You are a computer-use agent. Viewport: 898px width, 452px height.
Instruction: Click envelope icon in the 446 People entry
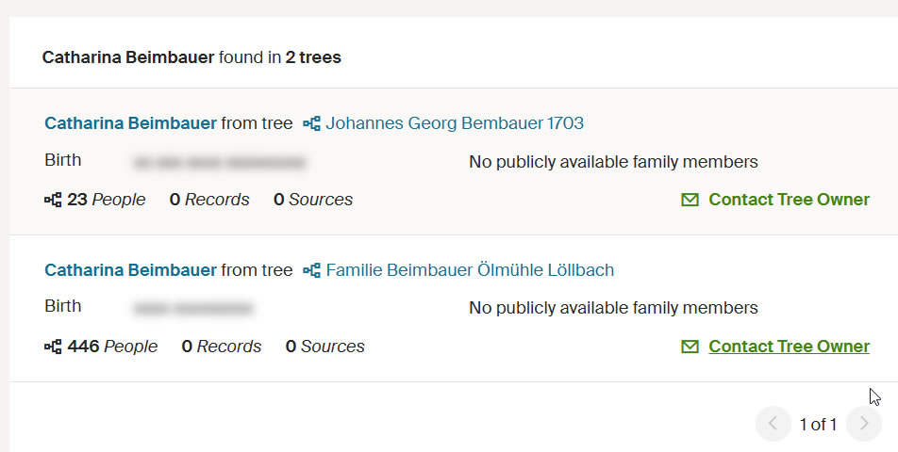point(690,347)
